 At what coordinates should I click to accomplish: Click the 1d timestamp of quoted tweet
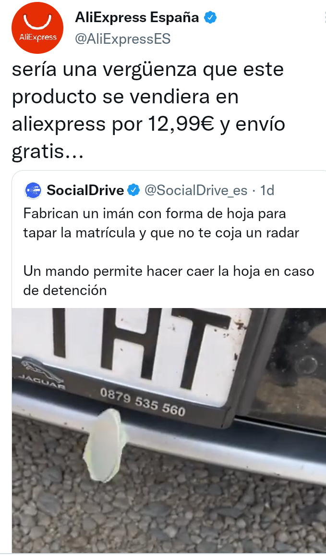point(267,190)
